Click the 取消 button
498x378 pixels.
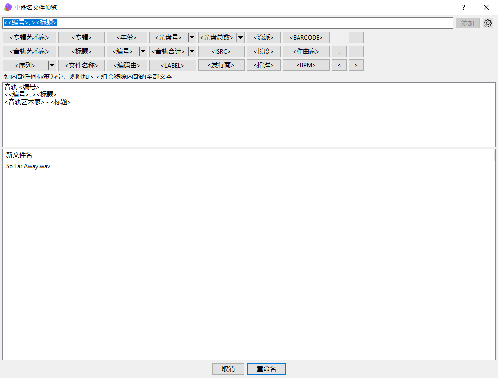[228, 369]
